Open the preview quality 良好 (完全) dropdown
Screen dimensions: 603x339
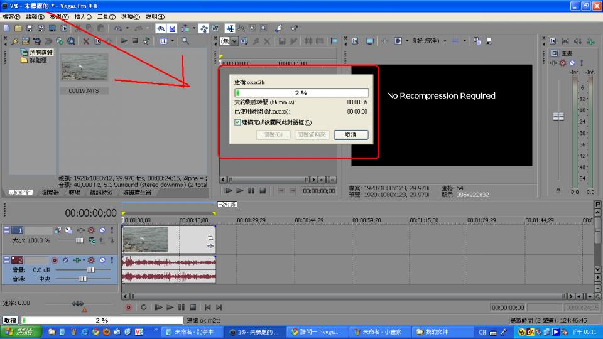[x=445, y=41]
